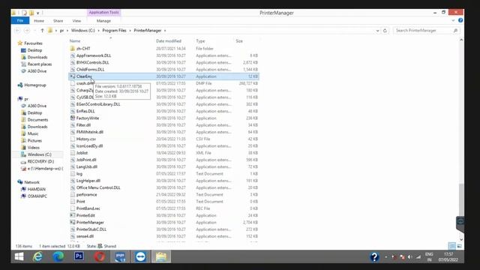This screenshot has width=480, height=270.
Task: Click the blue help question mark in the system tray
Action: pyautogui.click(x=374, y=256)
